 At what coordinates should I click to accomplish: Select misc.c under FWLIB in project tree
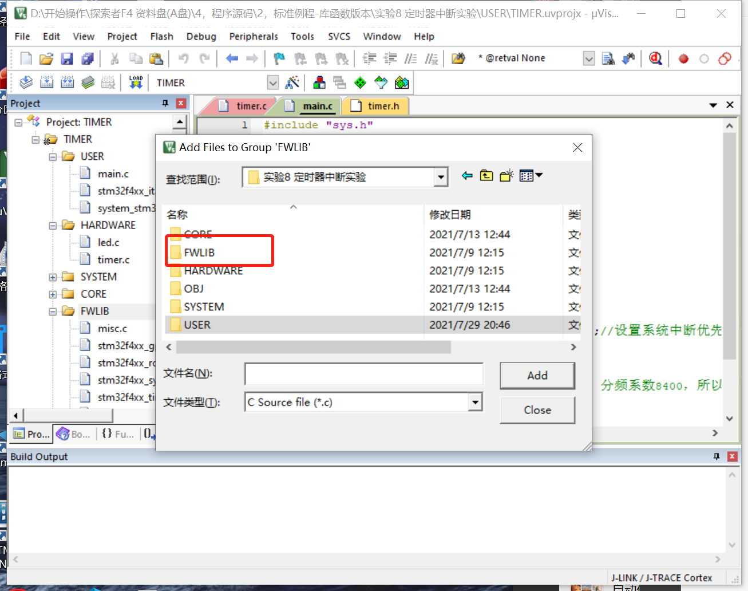[x=112, y=329]
